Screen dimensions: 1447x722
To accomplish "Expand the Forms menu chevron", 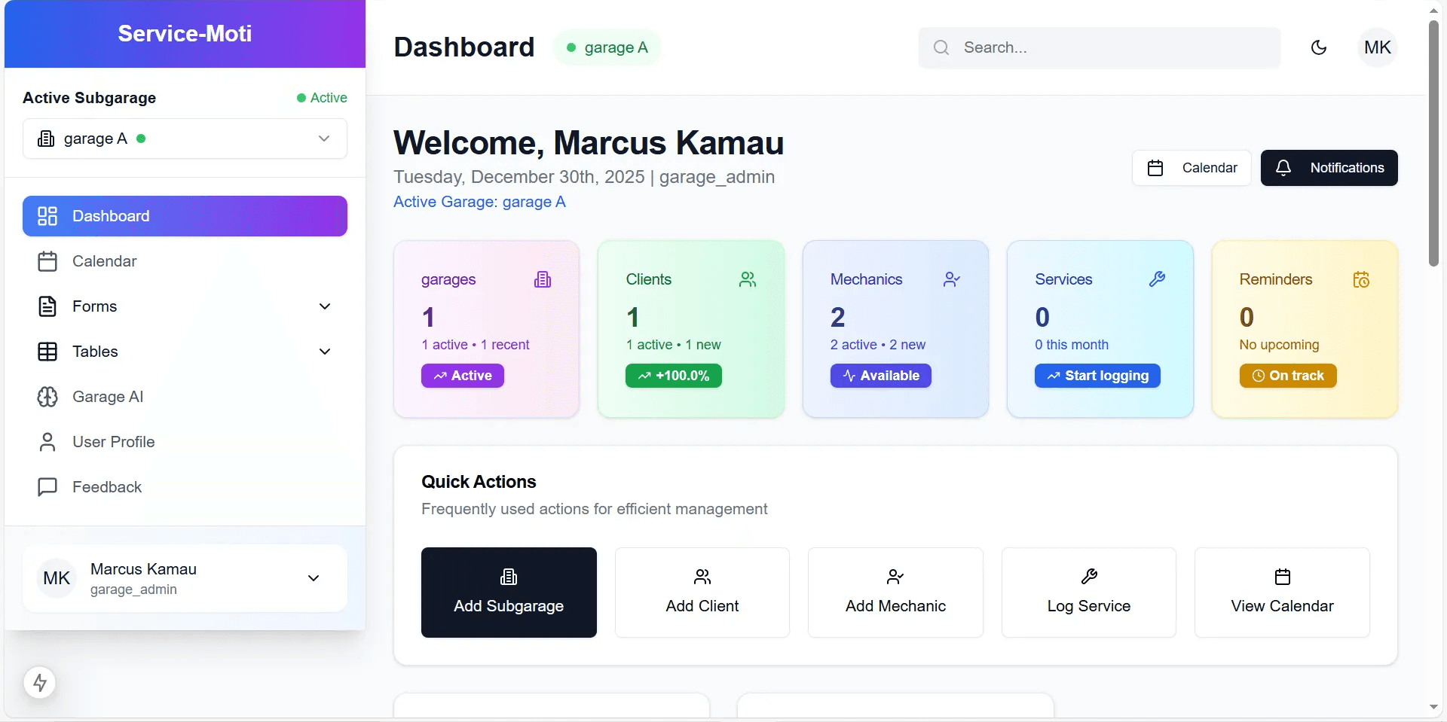I will (325, 306).
